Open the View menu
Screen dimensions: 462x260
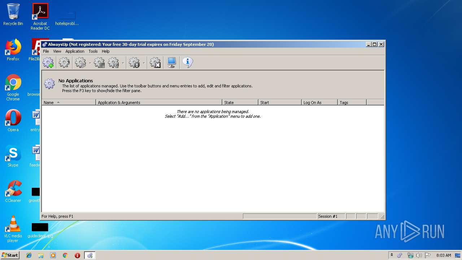tap(57, 51)
